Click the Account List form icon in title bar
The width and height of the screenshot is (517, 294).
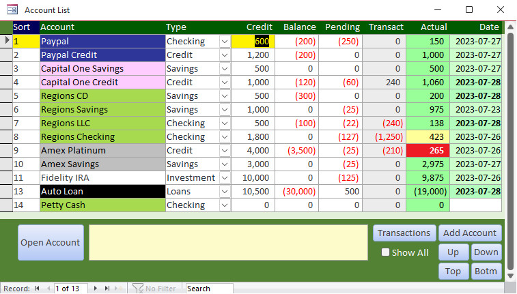point(12,10)
